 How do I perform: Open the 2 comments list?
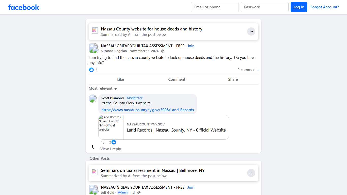coord(248,70)
